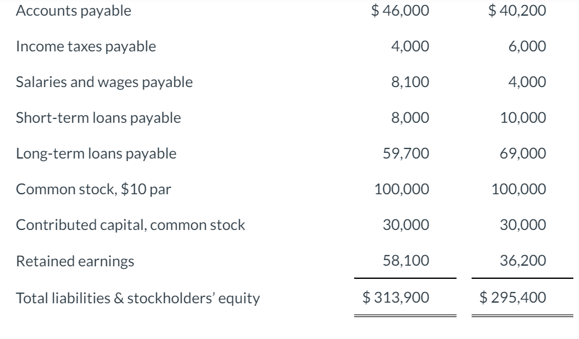Select the Retained earnings row label
579x339 pixels.
[75, 261]
